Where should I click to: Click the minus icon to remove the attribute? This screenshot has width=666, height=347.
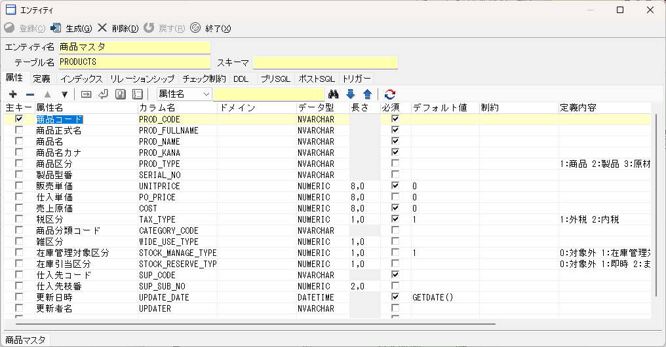point(29,94)
